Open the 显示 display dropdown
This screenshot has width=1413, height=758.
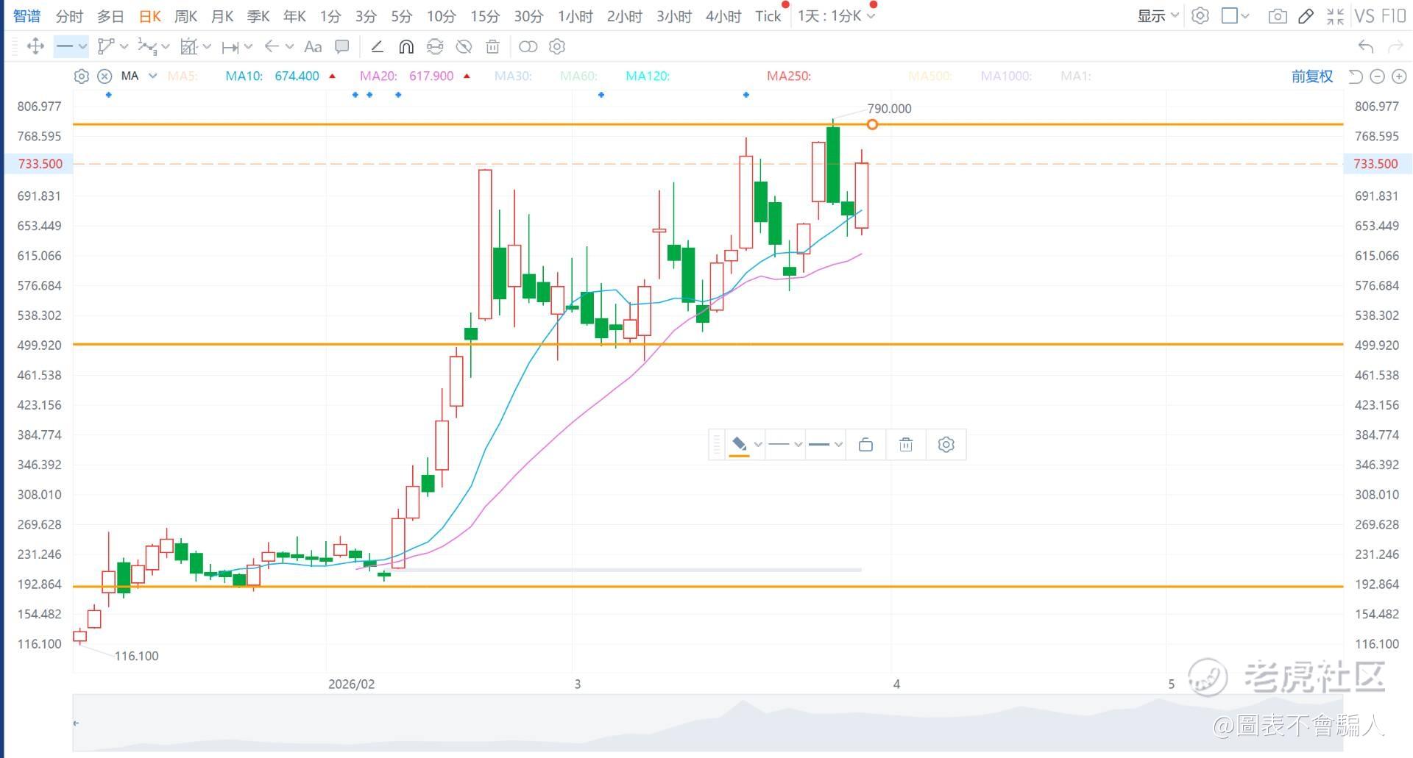click(1158, 15)
